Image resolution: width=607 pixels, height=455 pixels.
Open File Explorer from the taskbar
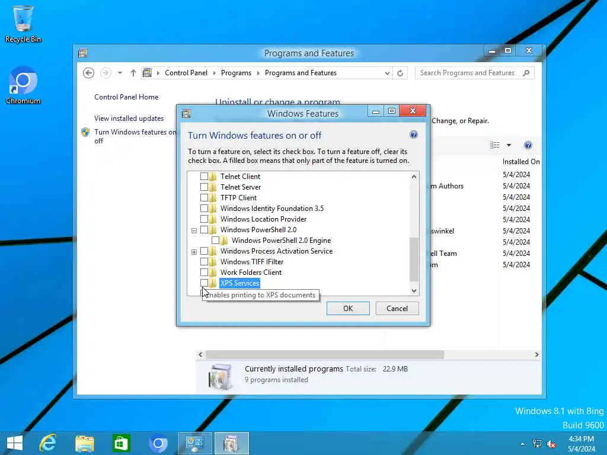click(84, 443)
